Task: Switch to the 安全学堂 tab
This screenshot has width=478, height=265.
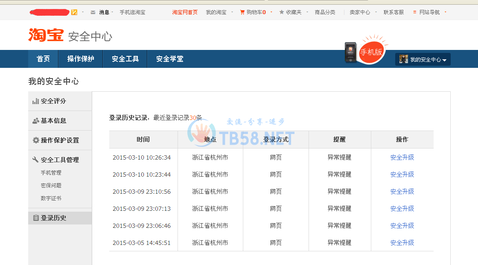Action: click(x=169, y=59)
